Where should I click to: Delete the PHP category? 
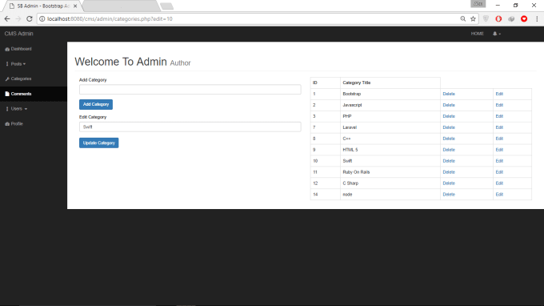(x=449, y=116)
